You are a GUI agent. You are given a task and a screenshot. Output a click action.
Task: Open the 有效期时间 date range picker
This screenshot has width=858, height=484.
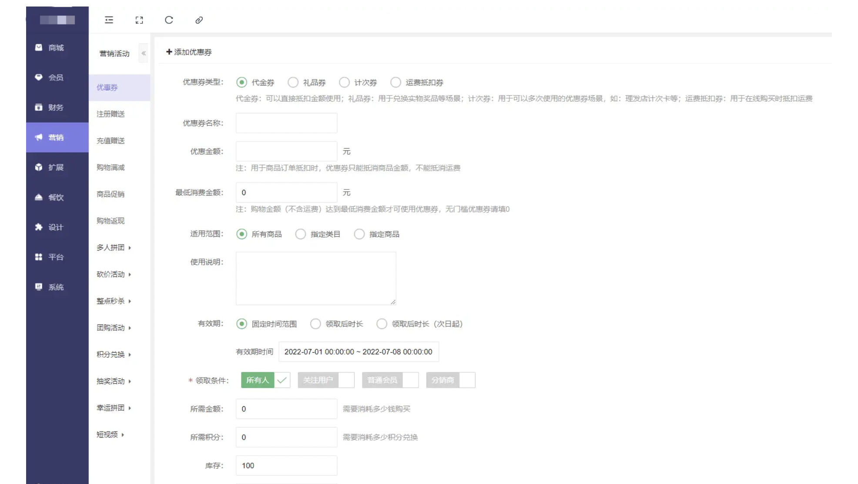click(359, 352)
